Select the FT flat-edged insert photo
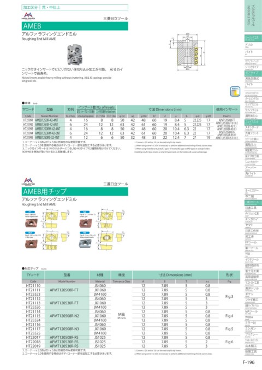 (x=31, y=223)
